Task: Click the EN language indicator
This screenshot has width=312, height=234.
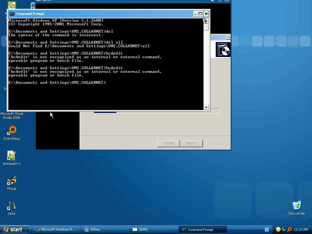Action: (267, 230)
